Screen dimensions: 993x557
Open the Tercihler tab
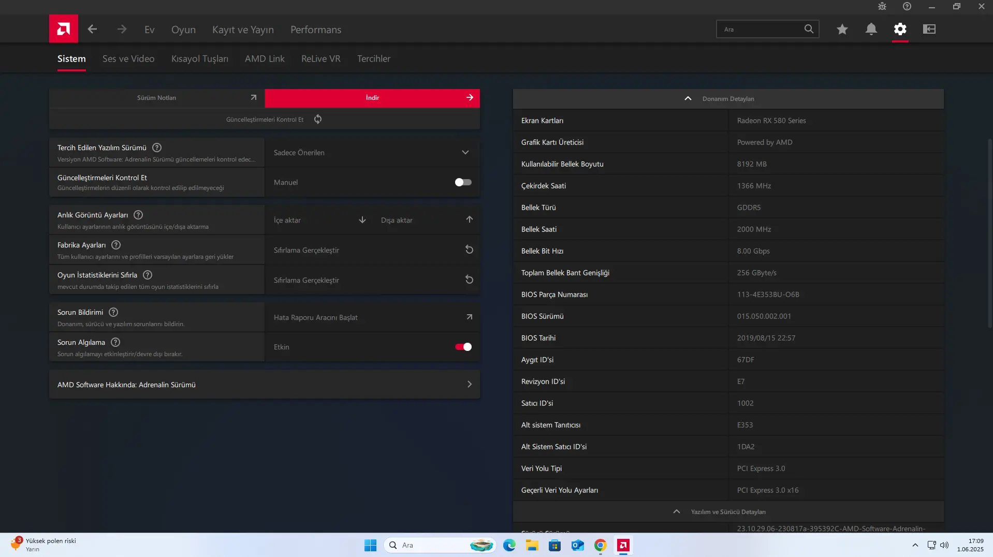[374, 58]
